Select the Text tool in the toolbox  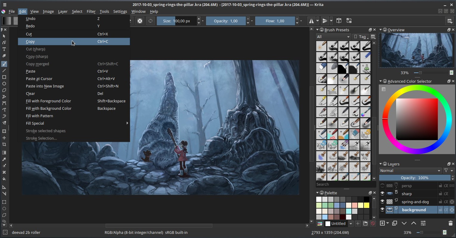[4, 48]
